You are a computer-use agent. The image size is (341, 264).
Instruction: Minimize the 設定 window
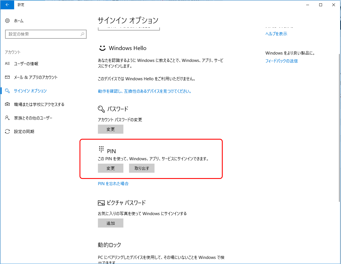308,5
